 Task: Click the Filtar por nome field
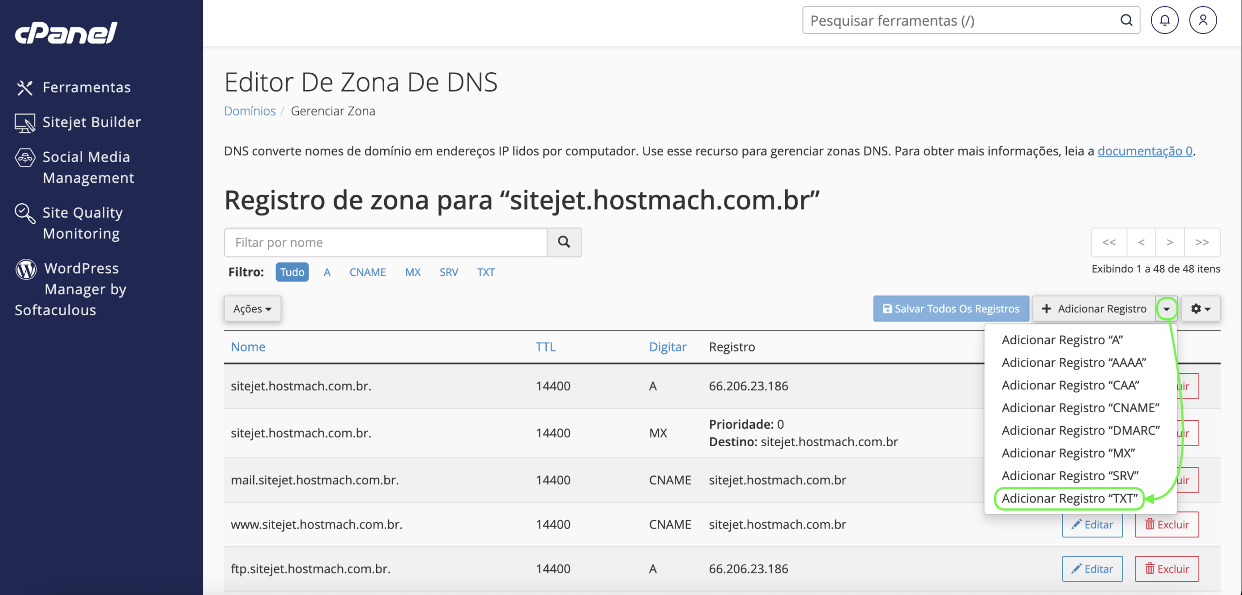[386, 242]
